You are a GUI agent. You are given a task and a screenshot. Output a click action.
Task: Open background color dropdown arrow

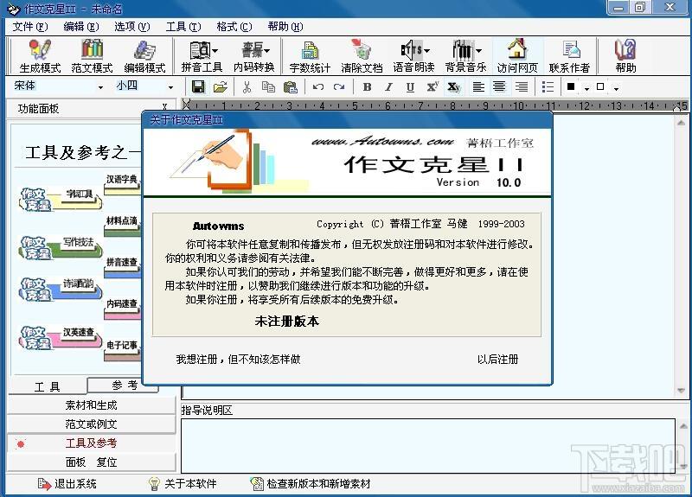(x=616, y=89)
